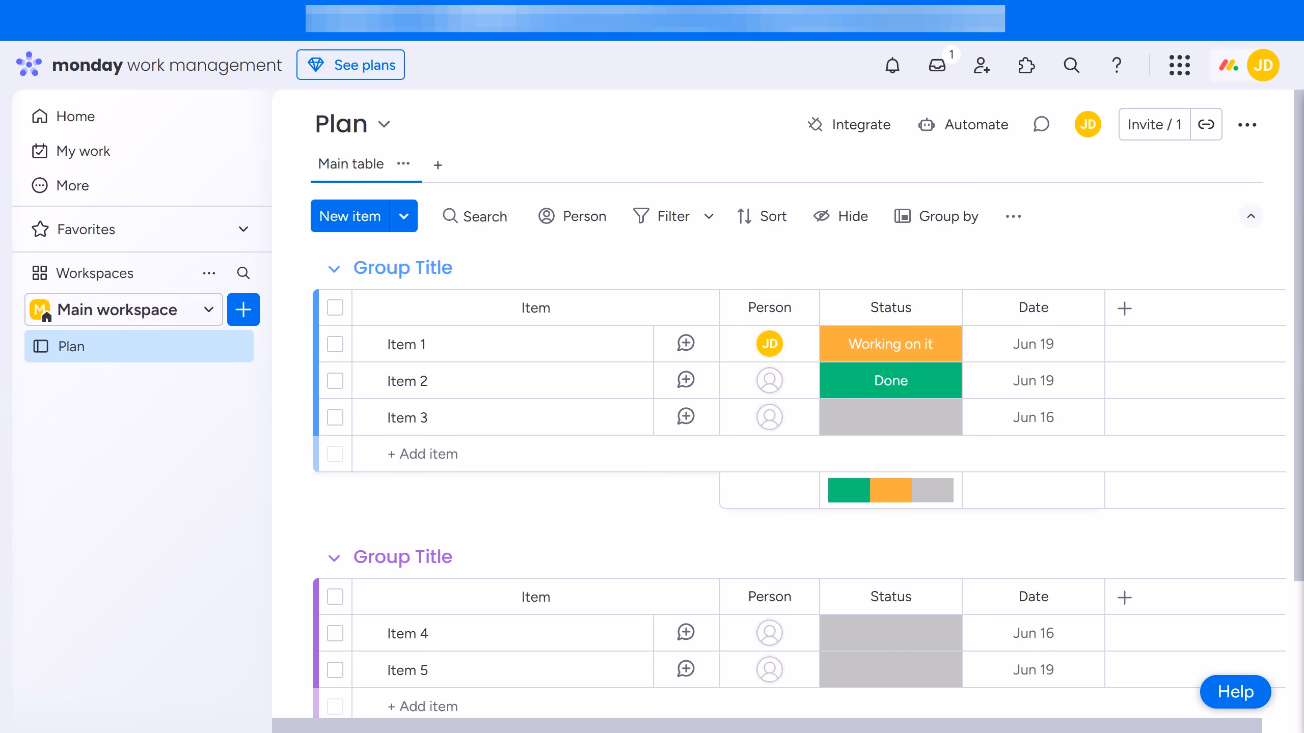The width and height of the screenshot is (1304, 733).
Task: Open Filter dropdown arrow
Action: 709,216
